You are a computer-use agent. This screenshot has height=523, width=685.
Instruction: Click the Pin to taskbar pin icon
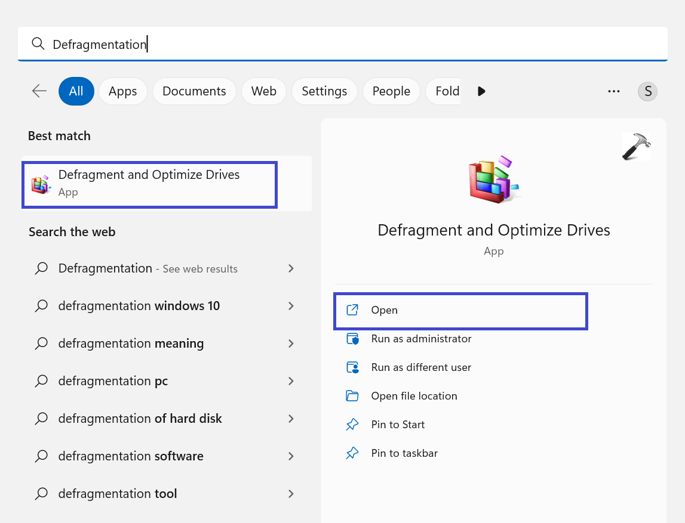click(352, 453)
